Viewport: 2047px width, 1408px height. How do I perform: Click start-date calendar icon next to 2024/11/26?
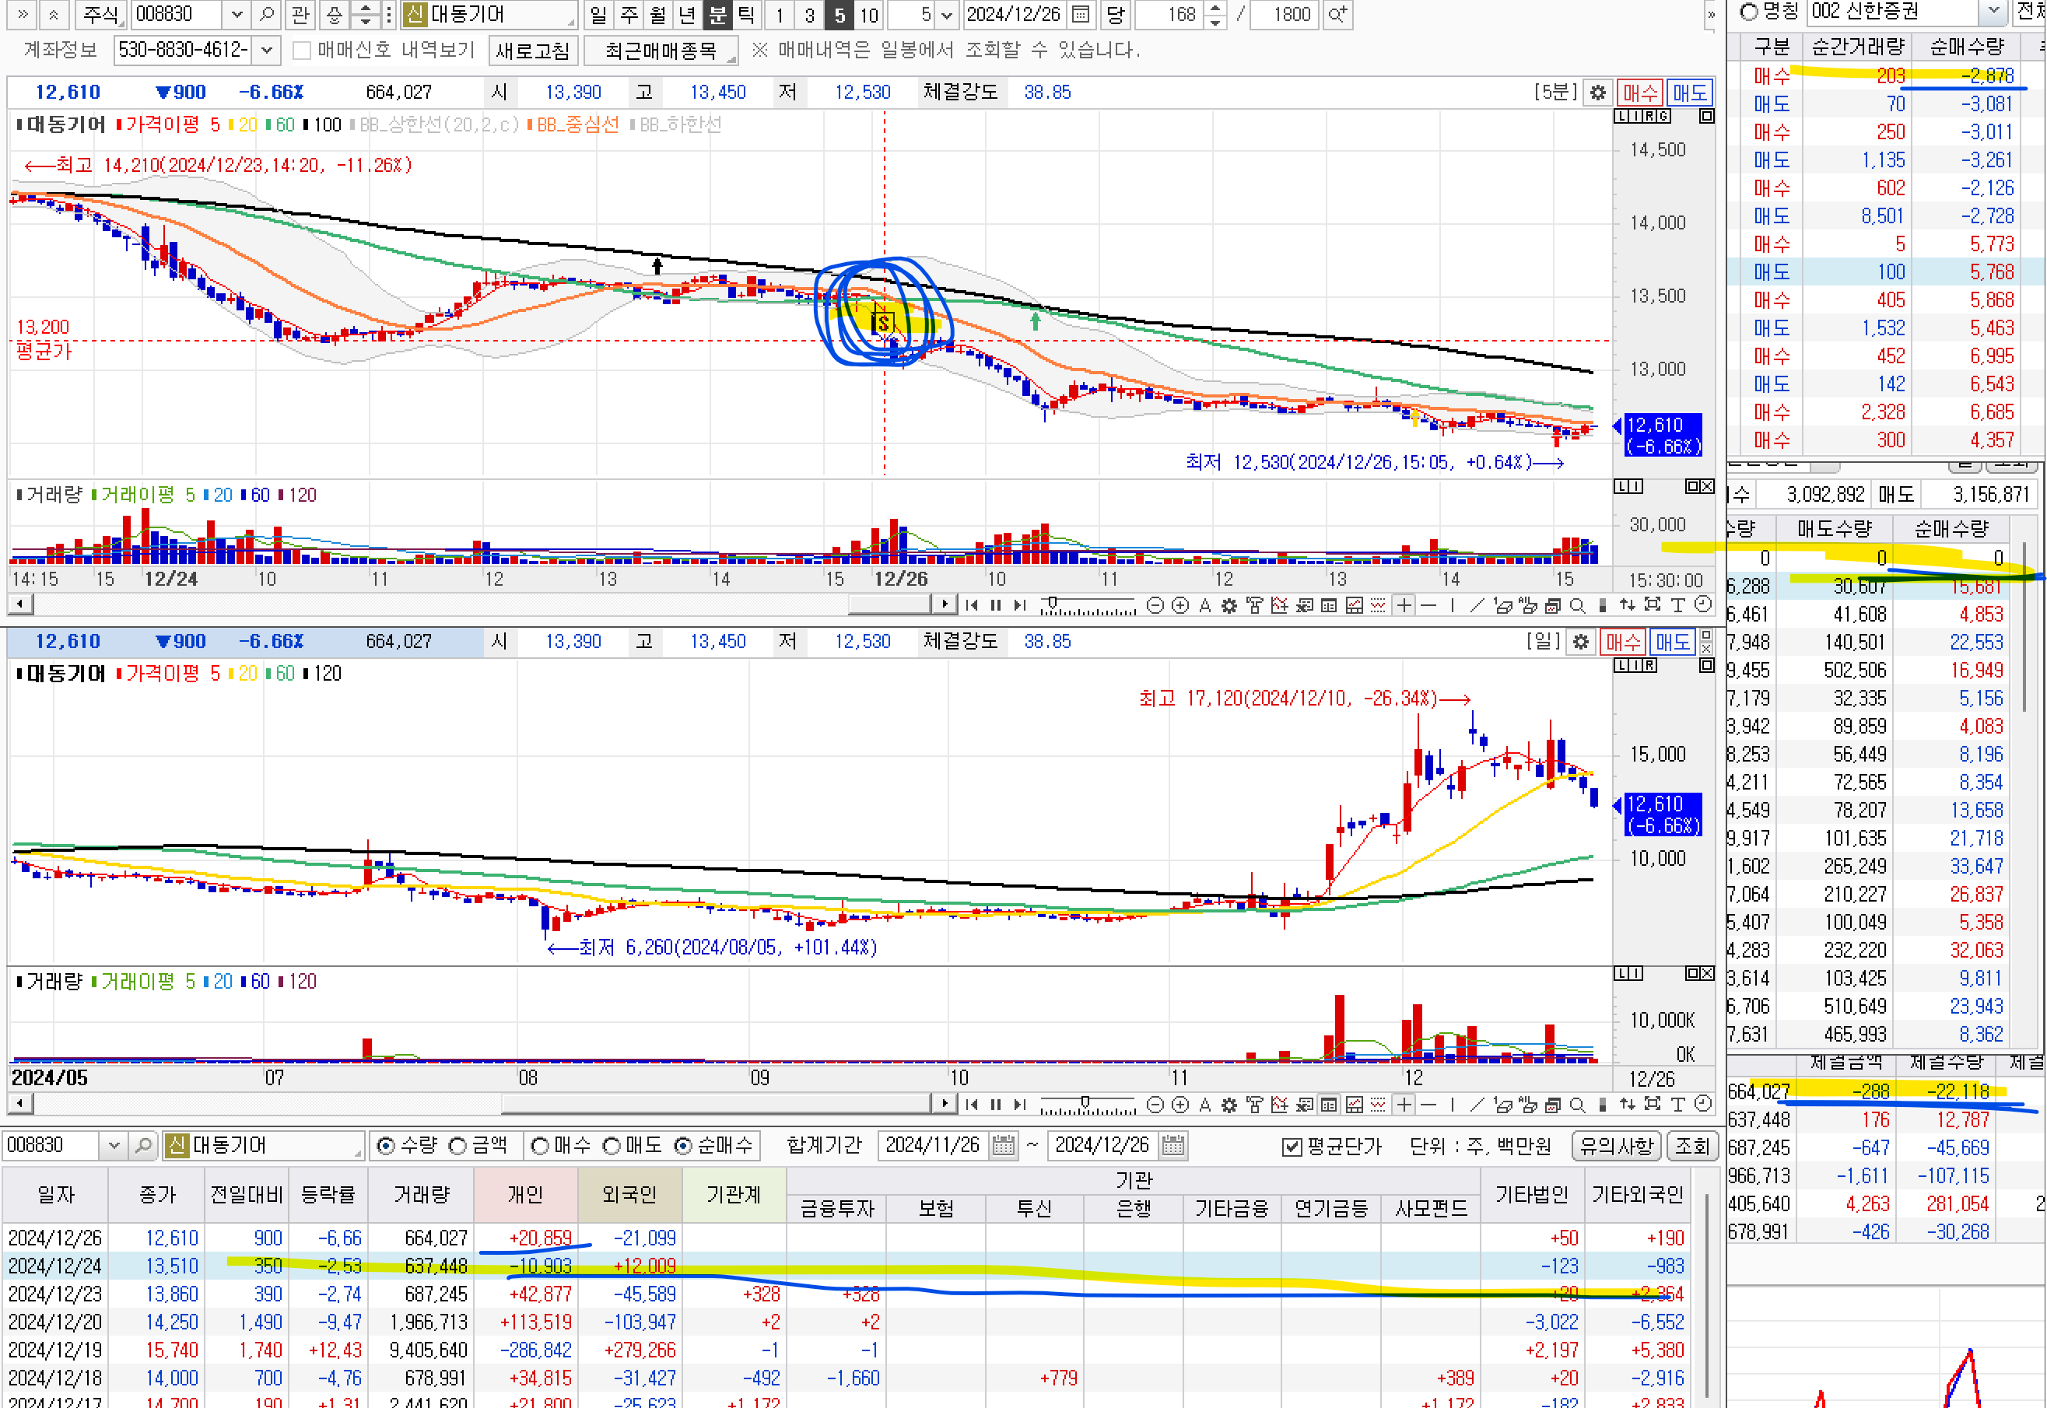coord(1003,1145)
